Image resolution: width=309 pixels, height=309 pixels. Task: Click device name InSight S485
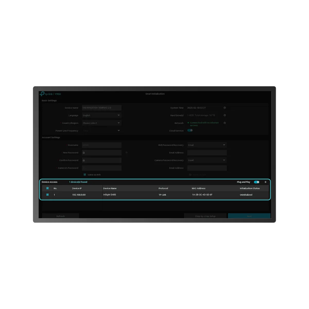coord(110,195)
